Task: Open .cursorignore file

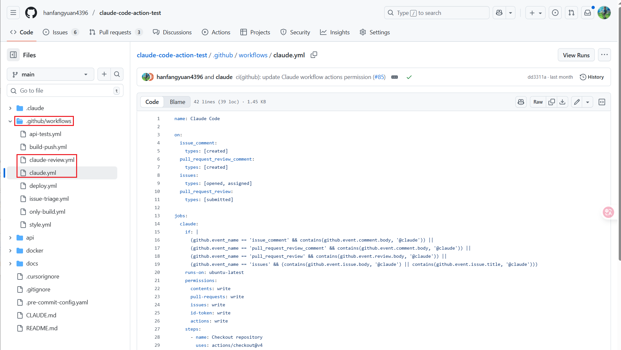Action: coord(42,276)
